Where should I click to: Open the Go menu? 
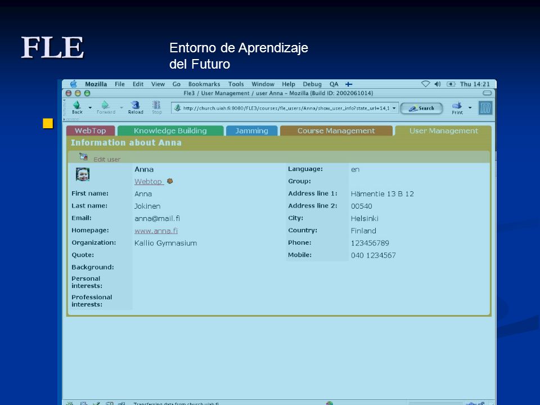[x=176, y=84]
